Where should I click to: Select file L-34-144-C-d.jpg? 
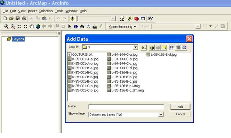click(x=123, y=68)
